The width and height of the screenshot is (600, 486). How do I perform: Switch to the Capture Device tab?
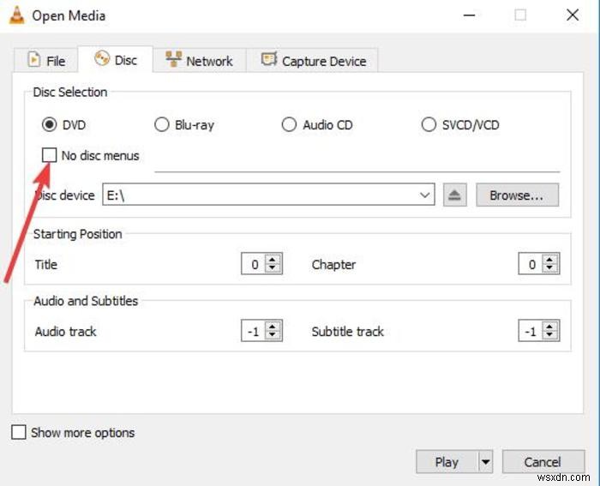tap(314, 61)
